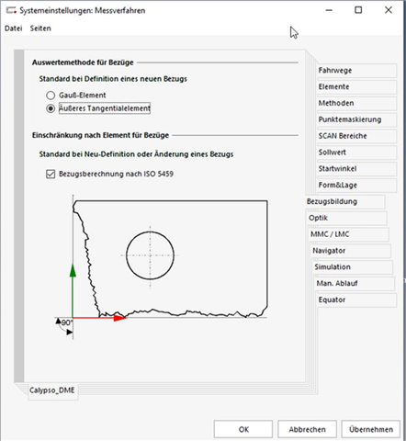
Task: Switch to the Elemente tab
Action: [356, 87]
